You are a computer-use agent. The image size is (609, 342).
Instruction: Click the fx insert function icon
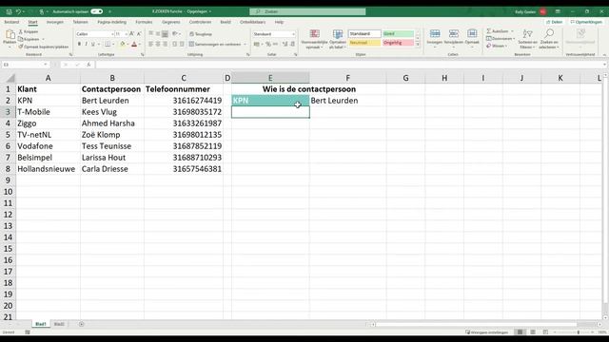pos(88,65)
